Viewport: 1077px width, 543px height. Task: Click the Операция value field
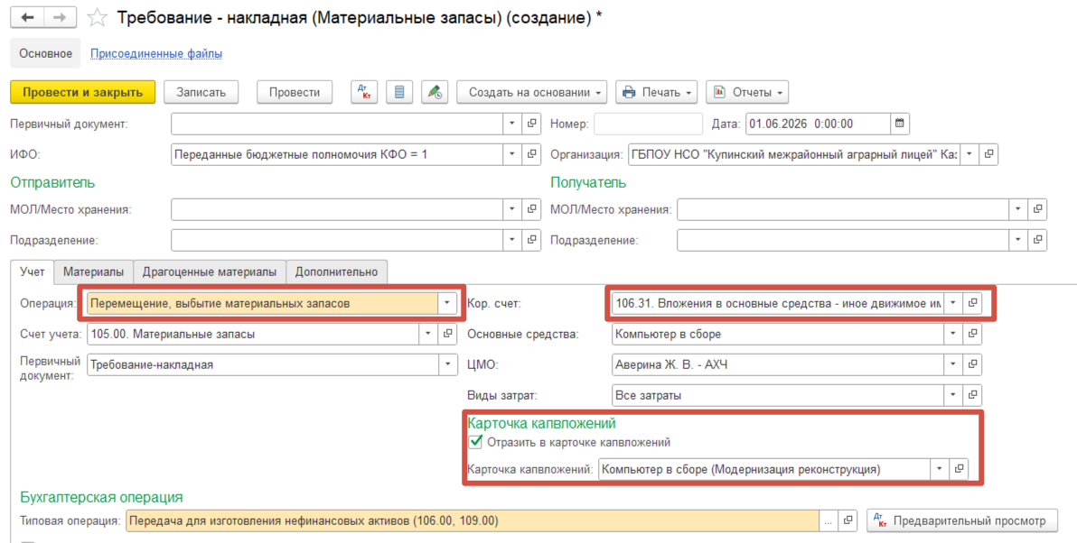point(262,303)
